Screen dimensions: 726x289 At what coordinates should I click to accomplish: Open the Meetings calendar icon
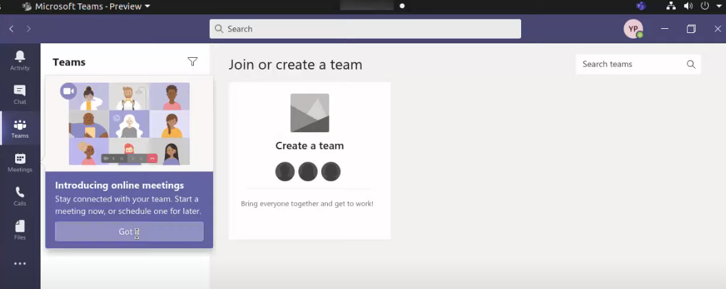[20, 162]
